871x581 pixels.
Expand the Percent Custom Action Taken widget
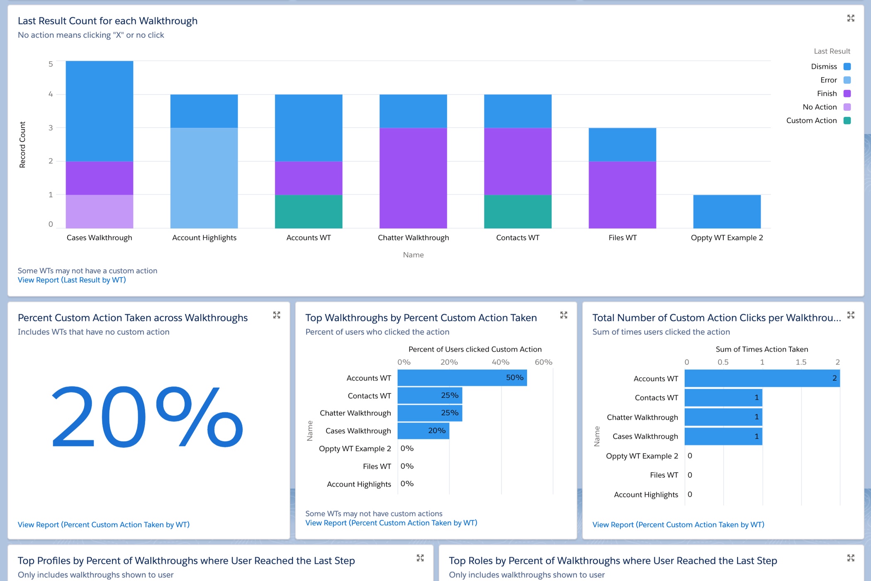[277, 315]
